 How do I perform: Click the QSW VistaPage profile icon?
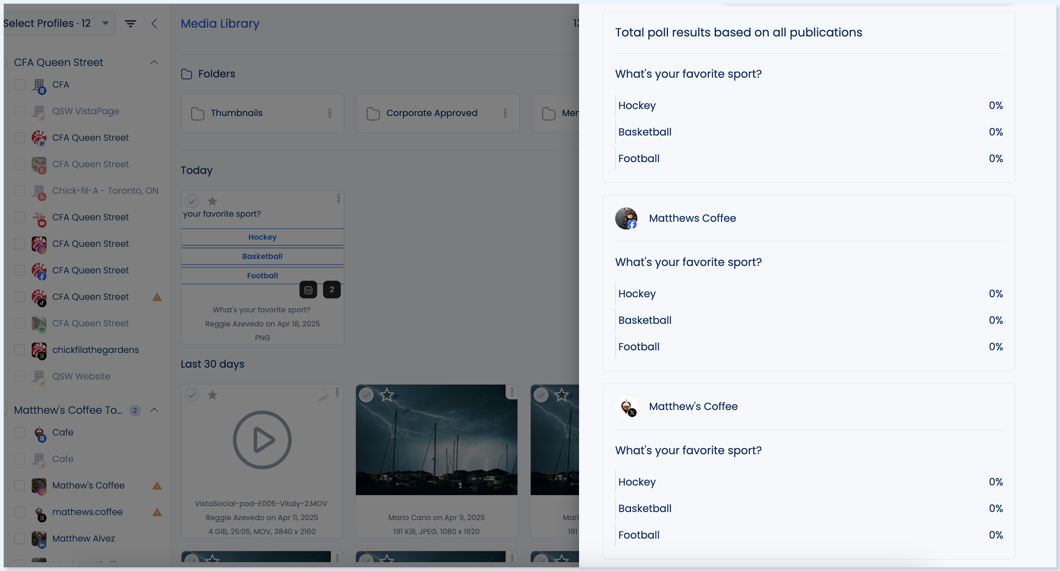(39, 112)
